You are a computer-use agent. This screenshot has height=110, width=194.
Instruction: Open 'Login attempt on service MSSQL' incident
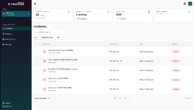click(x=61, y=50)
